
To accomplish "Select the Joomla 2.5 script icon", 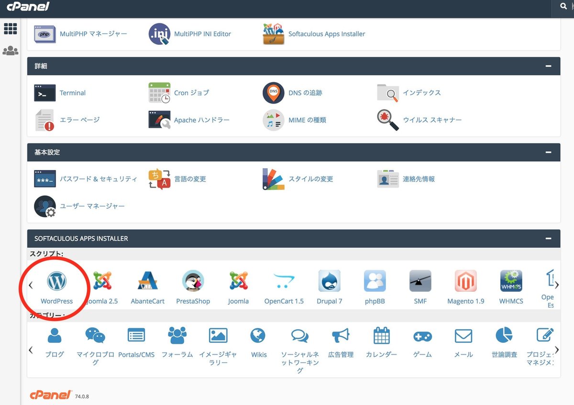I will [102, 281].
